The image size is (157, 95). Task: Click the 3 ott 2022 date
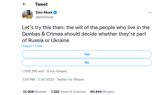(x=46, y=80)
